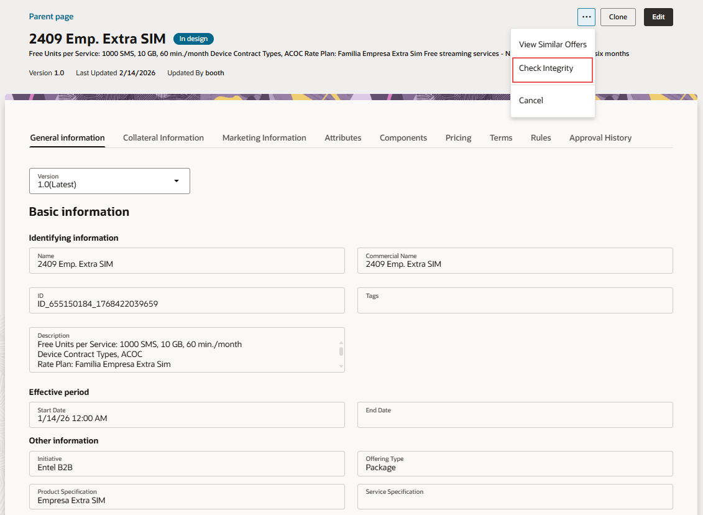Select Cancel in the dropdown menu

point(553,101)
